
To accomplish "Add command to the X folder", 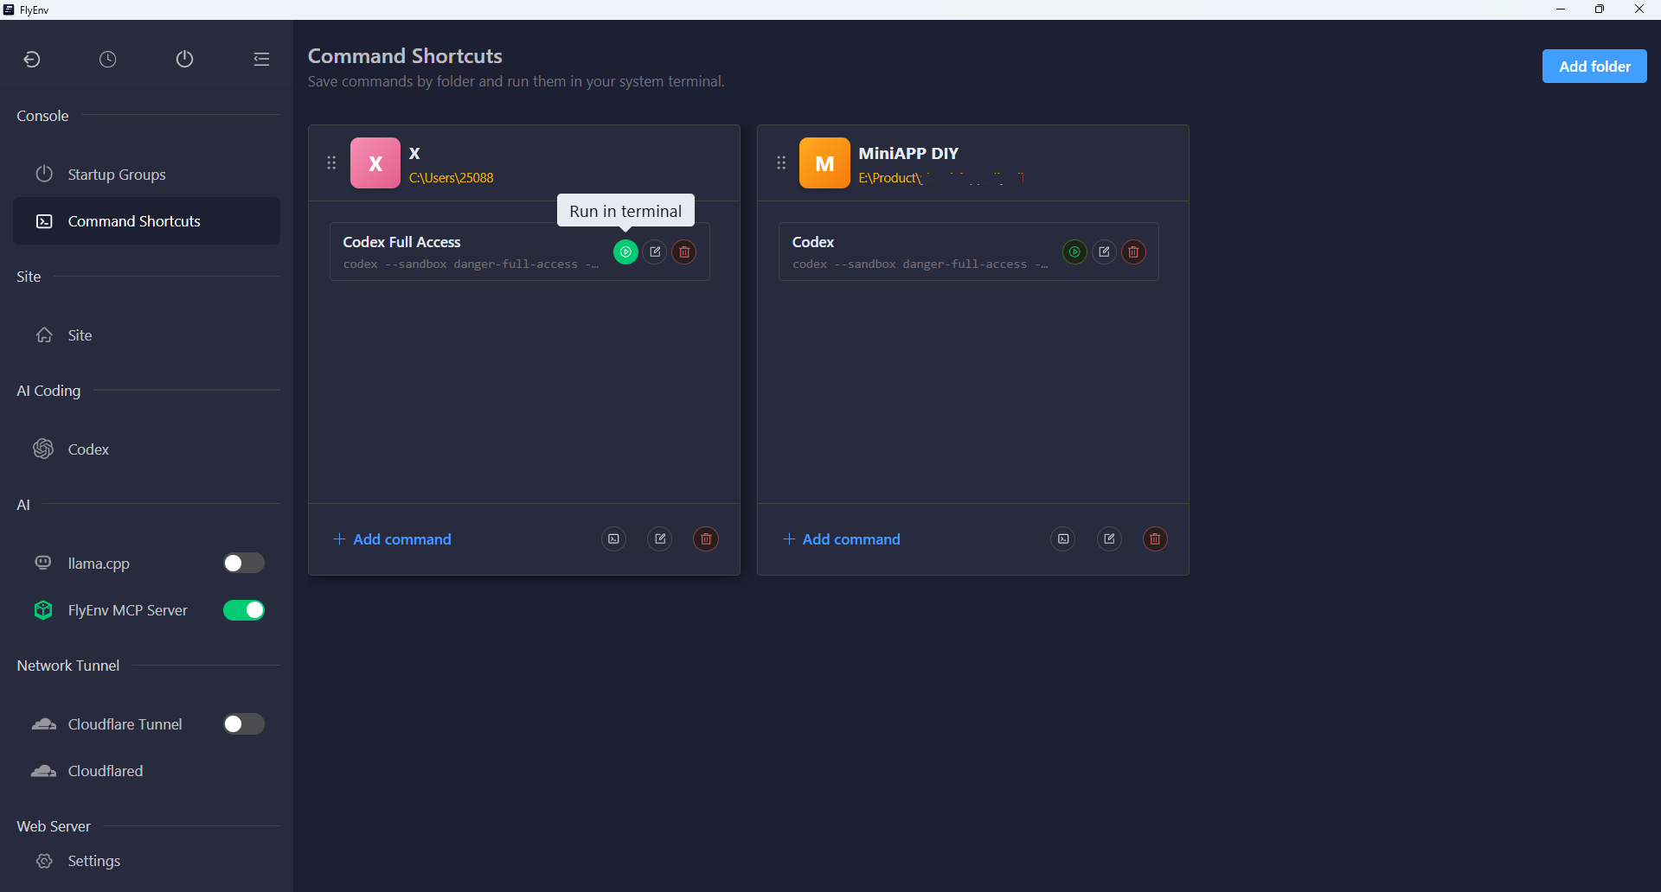I will click(x=393, y=539).
